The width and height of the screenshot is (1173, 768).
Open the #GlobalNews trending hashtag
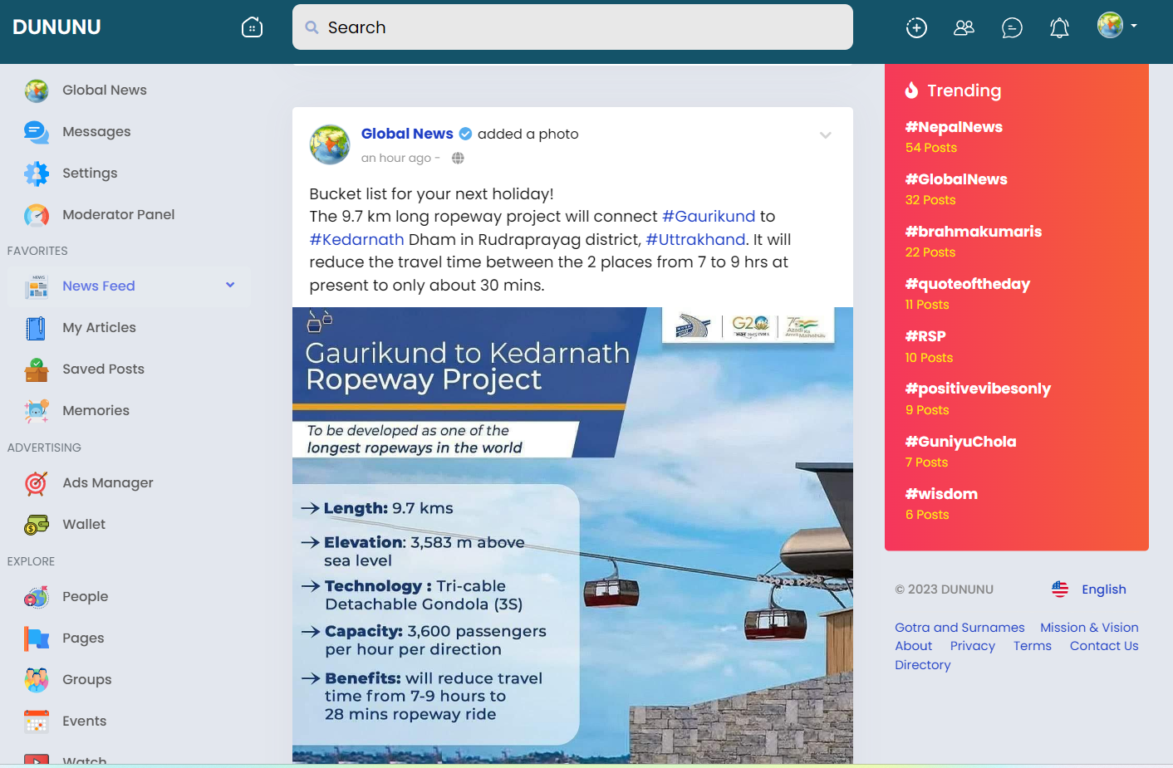(x=956, y=179)
